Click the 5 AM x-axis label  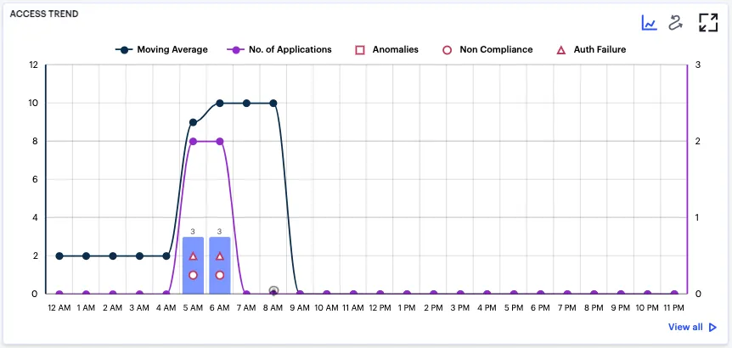(193, 308)
